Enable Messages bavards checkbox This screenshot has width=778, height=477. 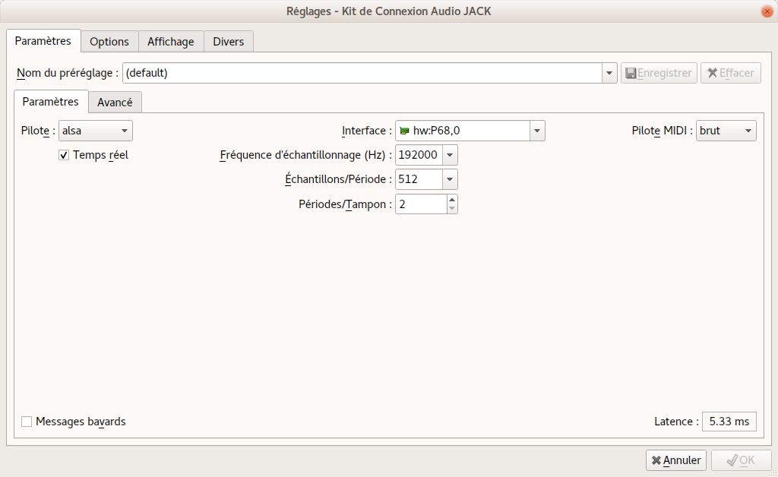27,422
